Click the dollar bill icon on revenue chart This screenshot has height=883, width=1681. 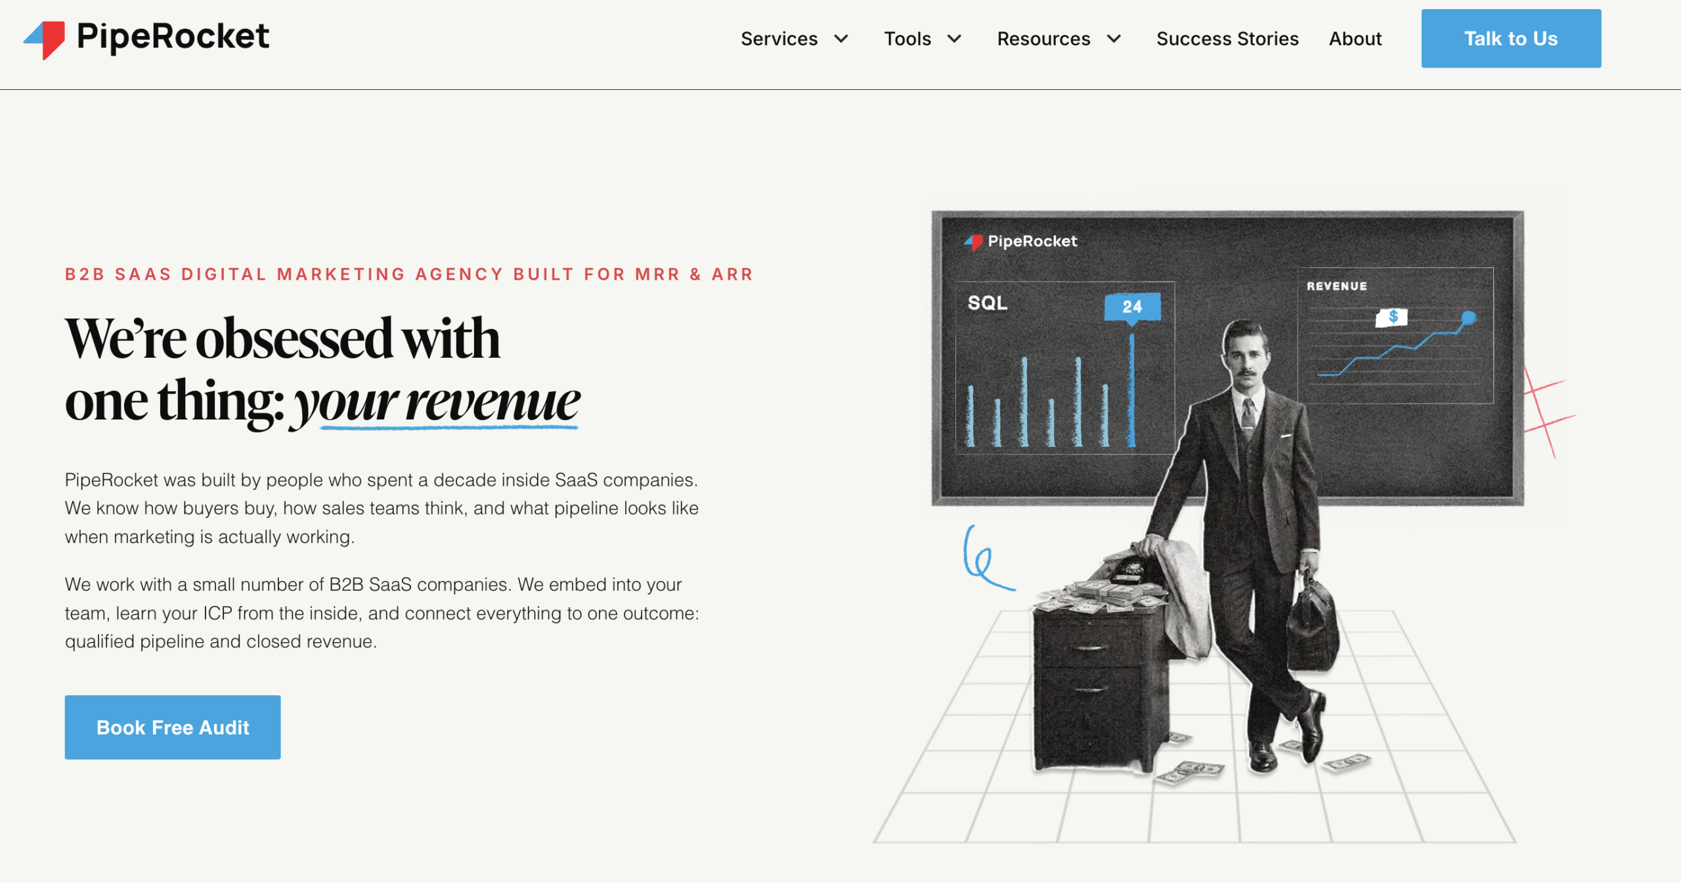click(x=1391, y=317)
